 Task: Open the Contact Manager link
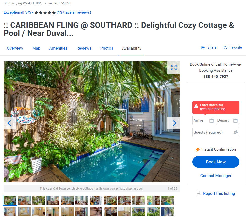point(216,176)
